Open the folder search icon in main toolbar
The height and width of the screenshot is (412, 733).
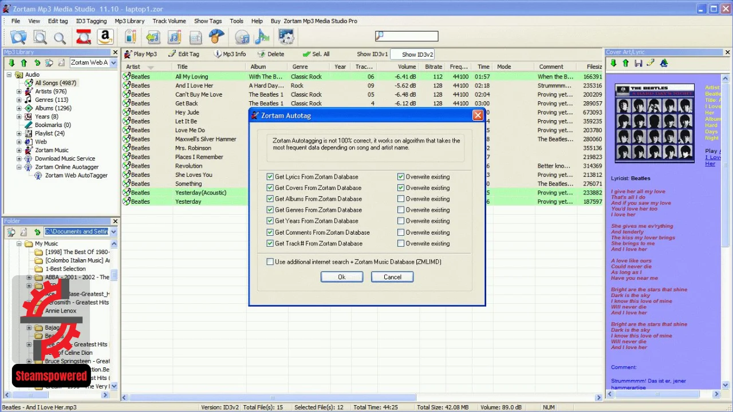(x=18, y=37)
